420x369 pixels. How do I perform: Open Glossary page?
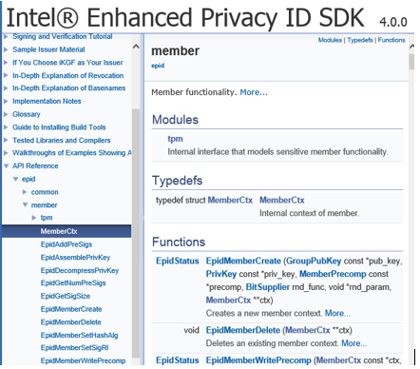click(27, 114)
